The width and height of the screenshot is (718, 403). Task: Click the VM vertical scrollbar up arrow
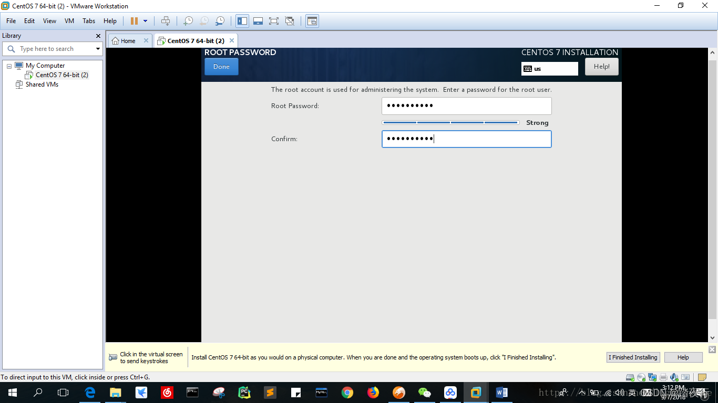[x=712, y=53]
